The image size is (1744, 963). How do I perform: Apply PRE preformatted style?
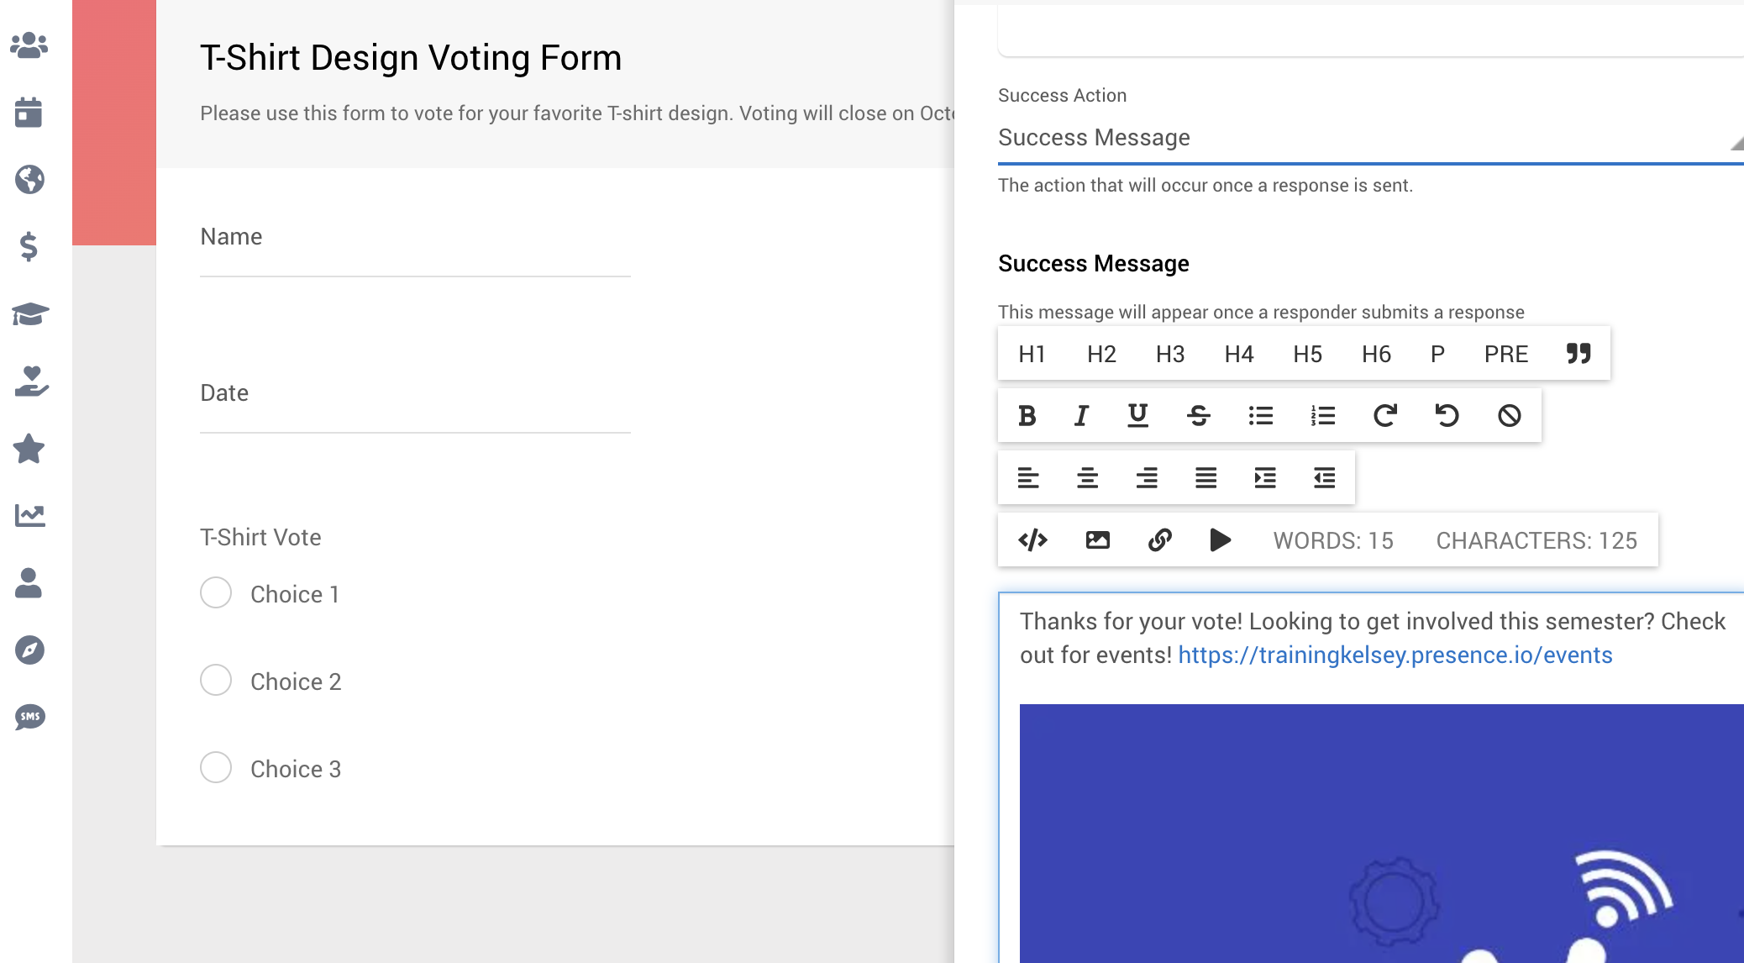(x=1505, y=354)
